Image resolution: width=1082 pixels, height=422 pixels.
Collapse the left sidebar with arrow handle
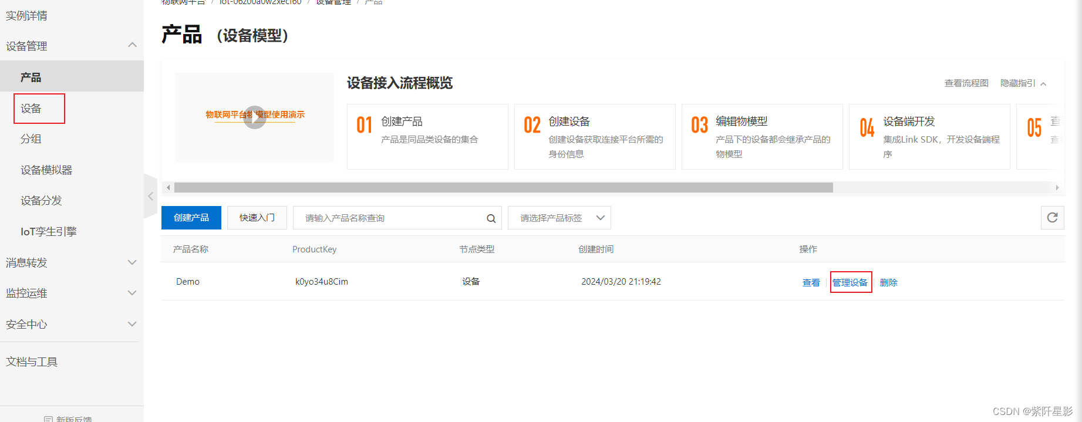[x=151, y=197]
